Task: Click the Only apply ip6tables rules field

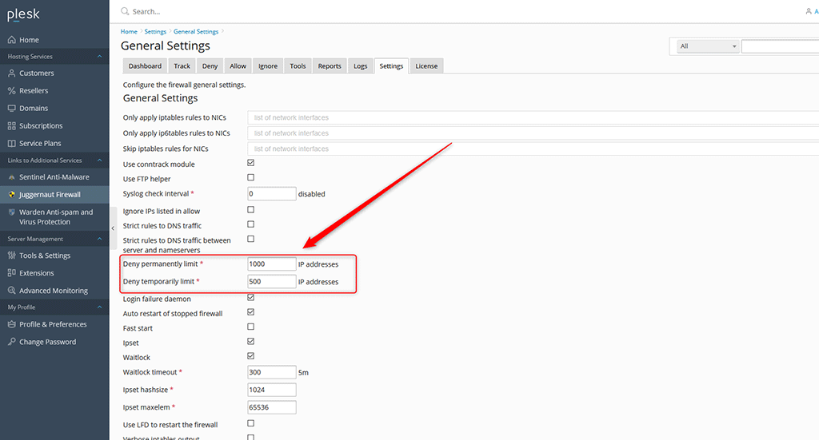Action: coord(533,133)
